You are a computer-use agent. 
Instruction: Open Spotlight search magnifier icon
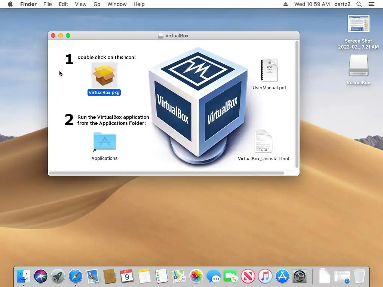tap(359, 4)
